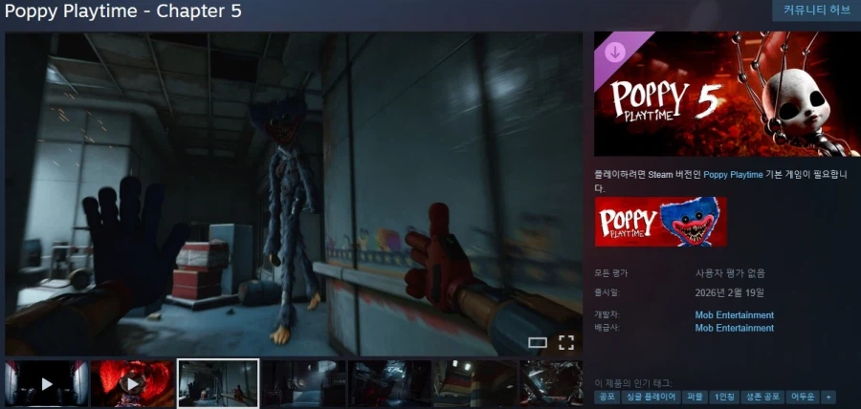Image resolution: width=861 pixels, height=409 pixels.
Task: Click the Poppy Playtime 5 header image
Action: point(727,94)
